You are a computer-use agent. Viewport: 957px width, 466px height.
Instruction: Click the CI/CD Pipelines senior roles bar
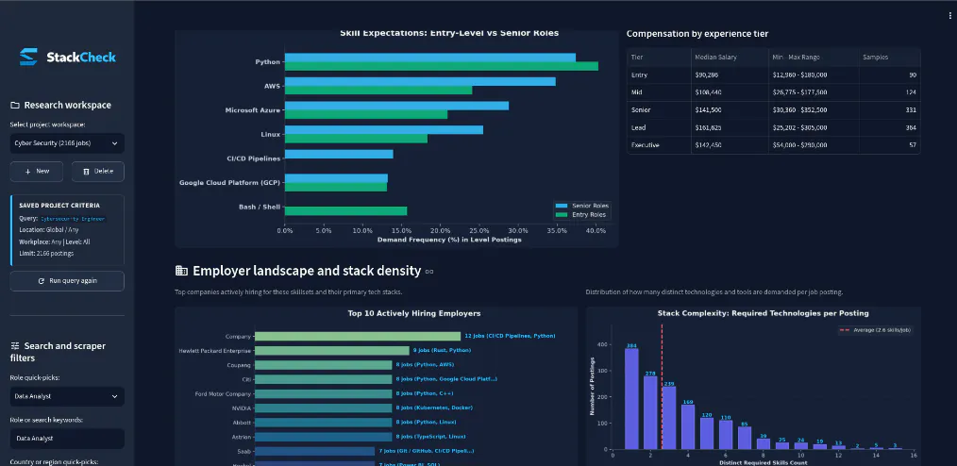[339, 154]
